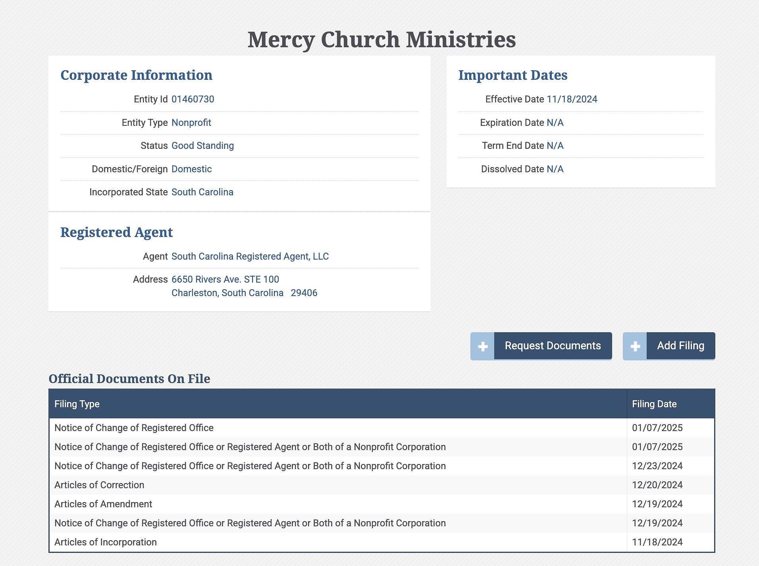The image size is (759, 566).
Task: Click the Domestic value under Domestic/Foreign
Action: (191, 169)
